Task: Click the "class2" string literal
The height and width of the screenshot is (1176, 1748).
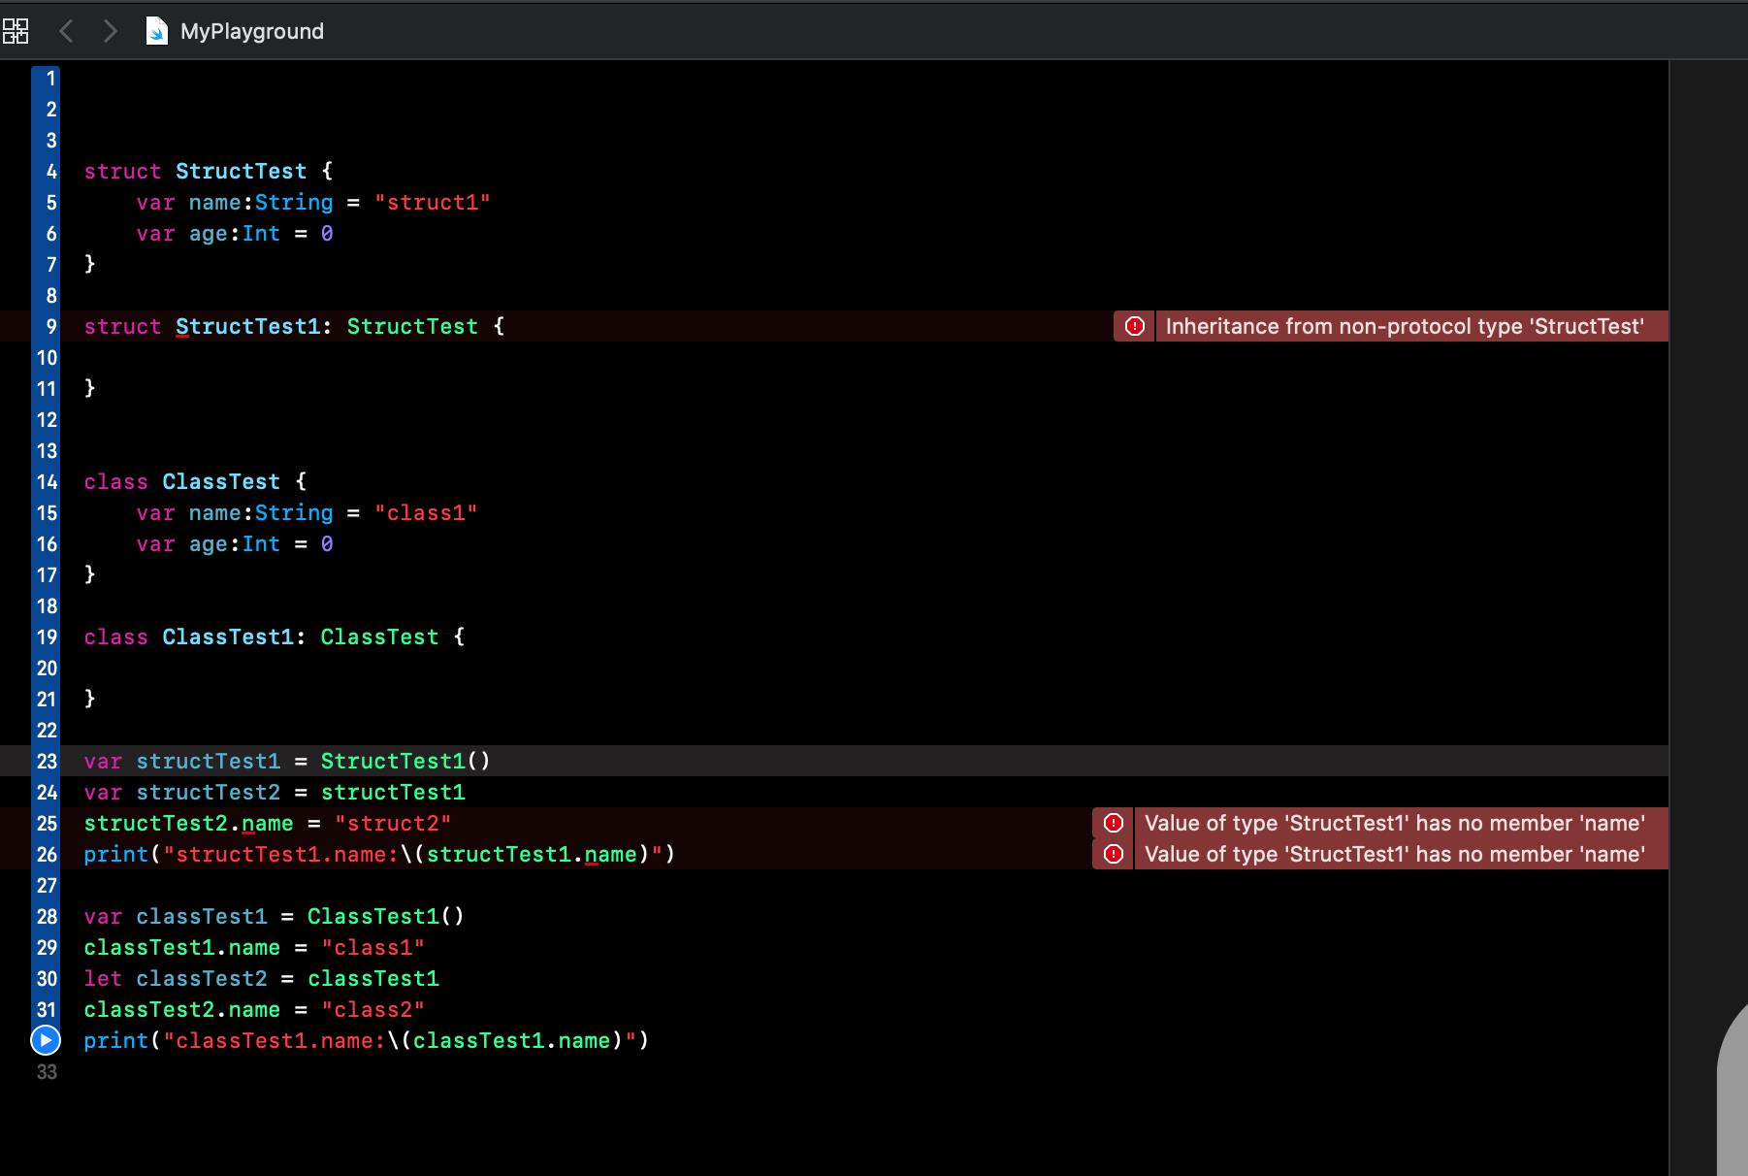Action: pyautogui.click(x=373, y=1009)
